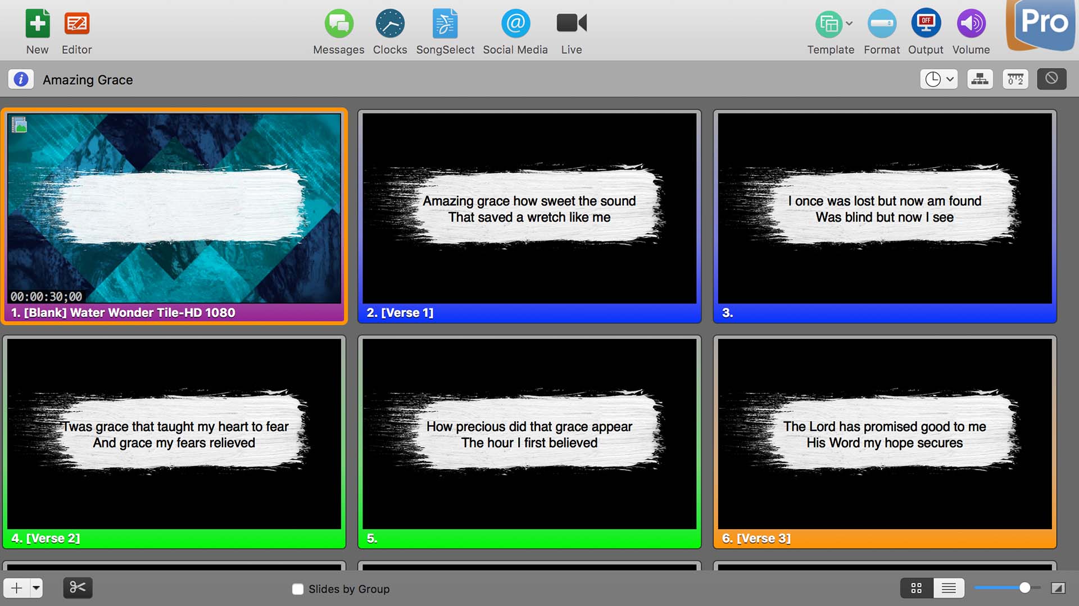
Task: Click the background media icon on slide 1
Action: pos(19,125)
